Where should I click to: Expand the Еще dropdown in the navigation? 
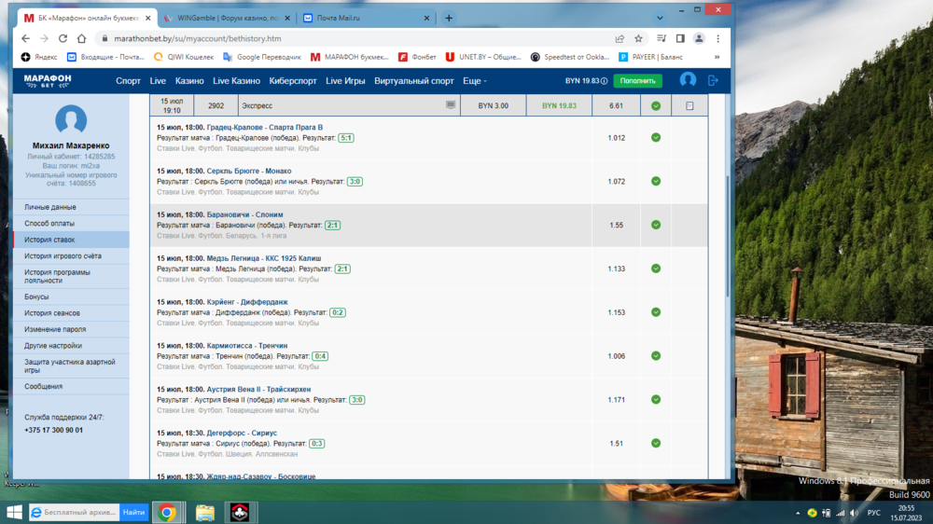[x=475, y=81]
